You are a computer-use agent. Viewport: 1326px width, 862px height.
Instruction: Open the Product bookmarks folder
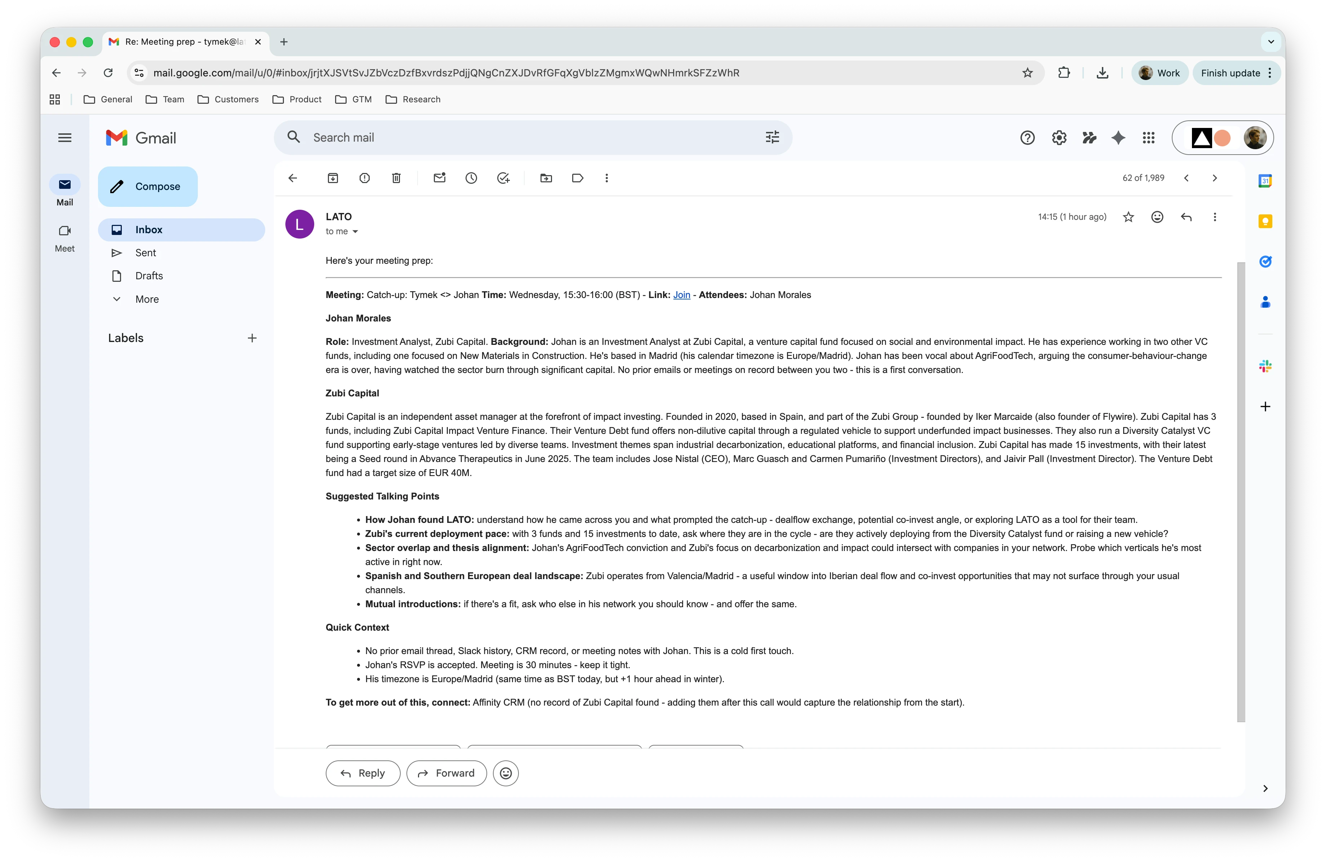coord(297,99)
